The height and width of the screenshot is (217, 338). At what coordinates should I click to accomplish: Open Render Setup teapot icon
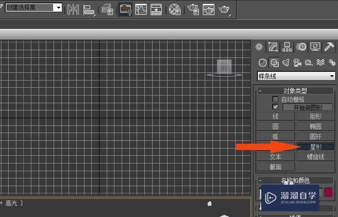click(x=193, y=10)
